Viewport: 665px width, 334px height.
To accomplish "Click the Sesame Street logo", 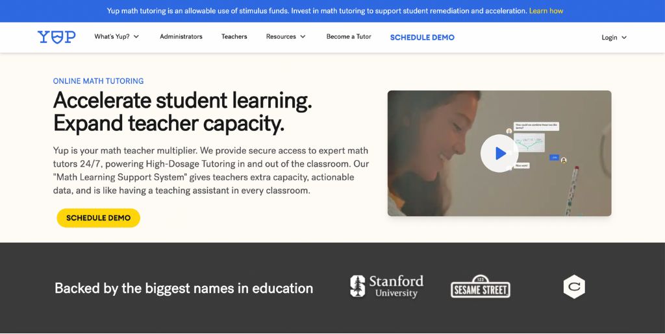I will (x=481, y=287).
